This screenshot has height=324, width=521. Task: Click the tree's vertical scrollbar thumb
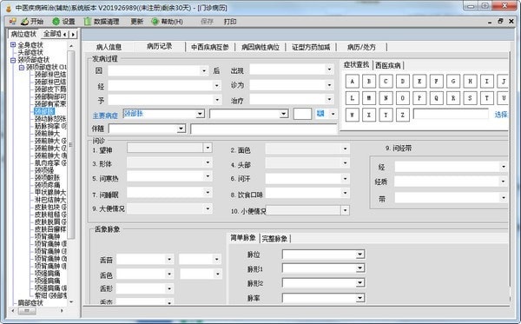[x=71, y=144]
